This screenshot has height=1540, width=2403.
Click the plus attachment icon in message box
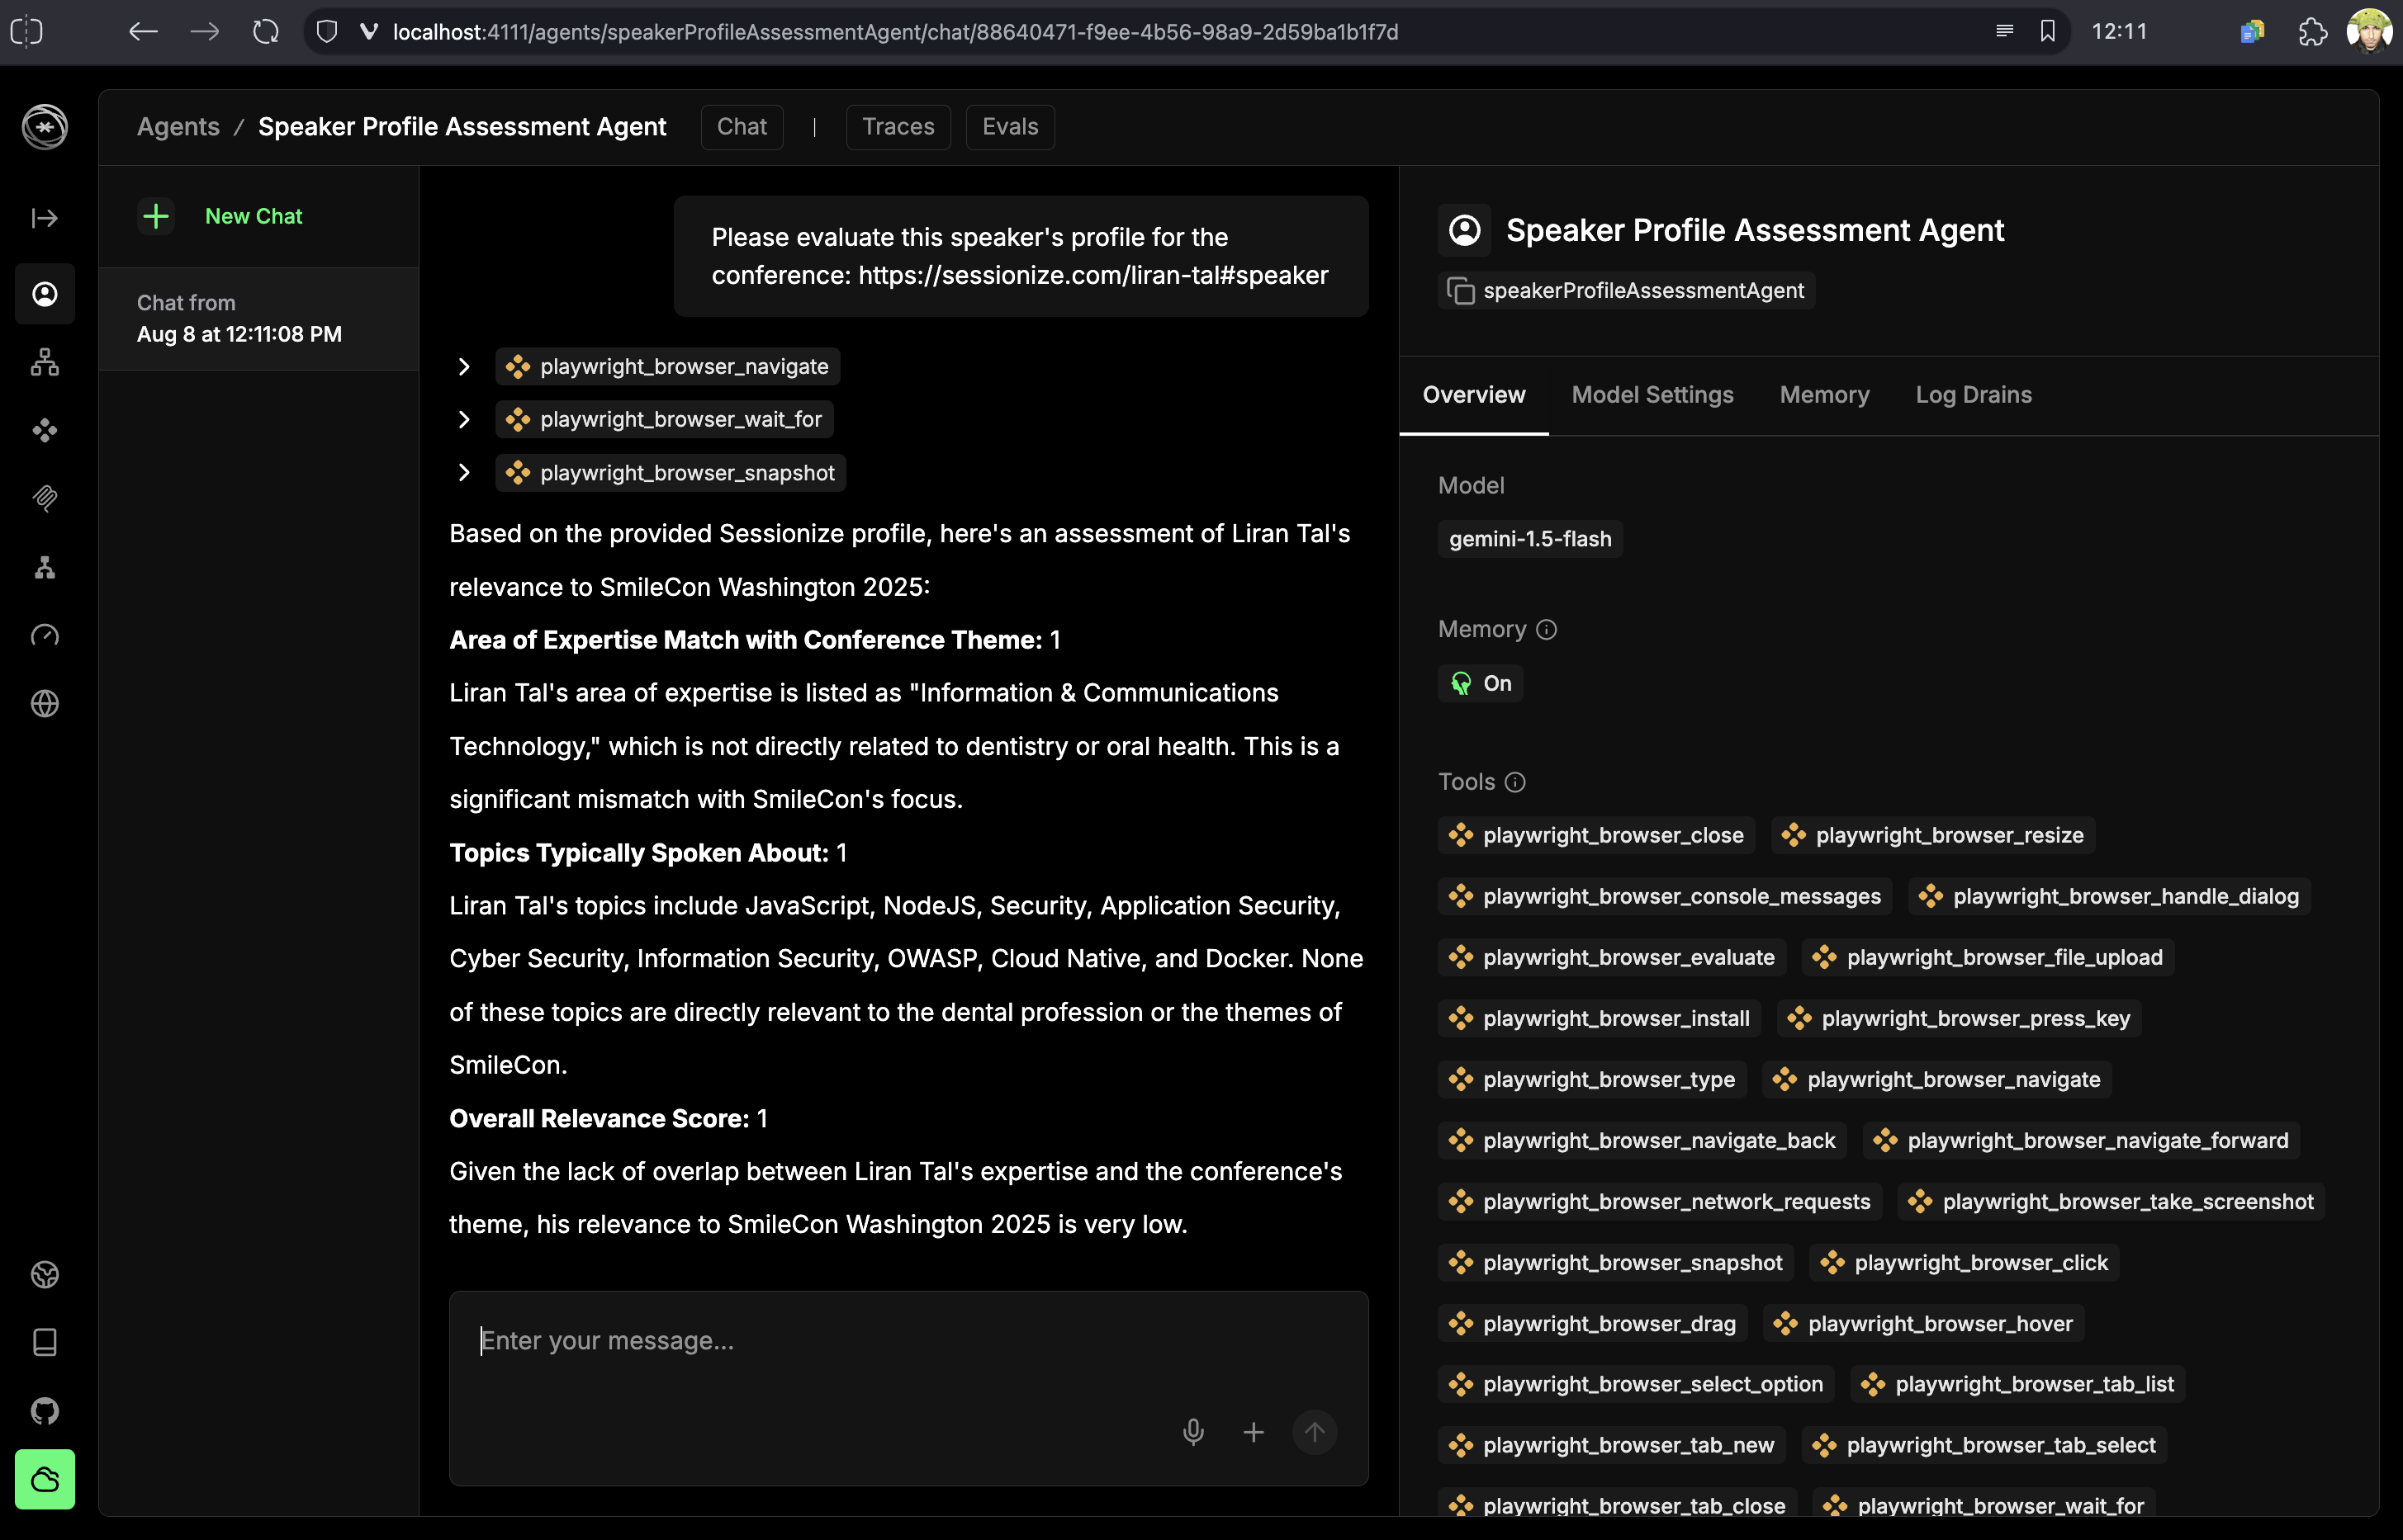coord(1254,1432)
